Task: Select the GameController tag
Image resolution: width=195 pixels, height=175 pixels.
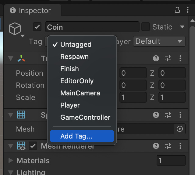Action: [82, 117]
